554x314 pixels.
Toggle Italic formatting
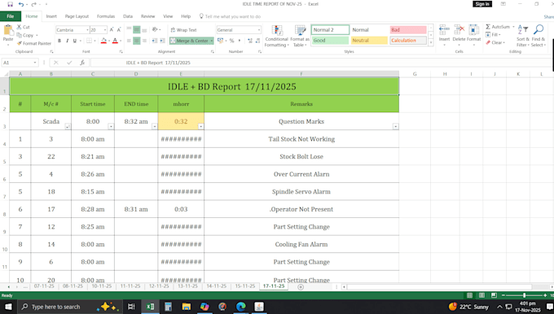pos(67,41)
